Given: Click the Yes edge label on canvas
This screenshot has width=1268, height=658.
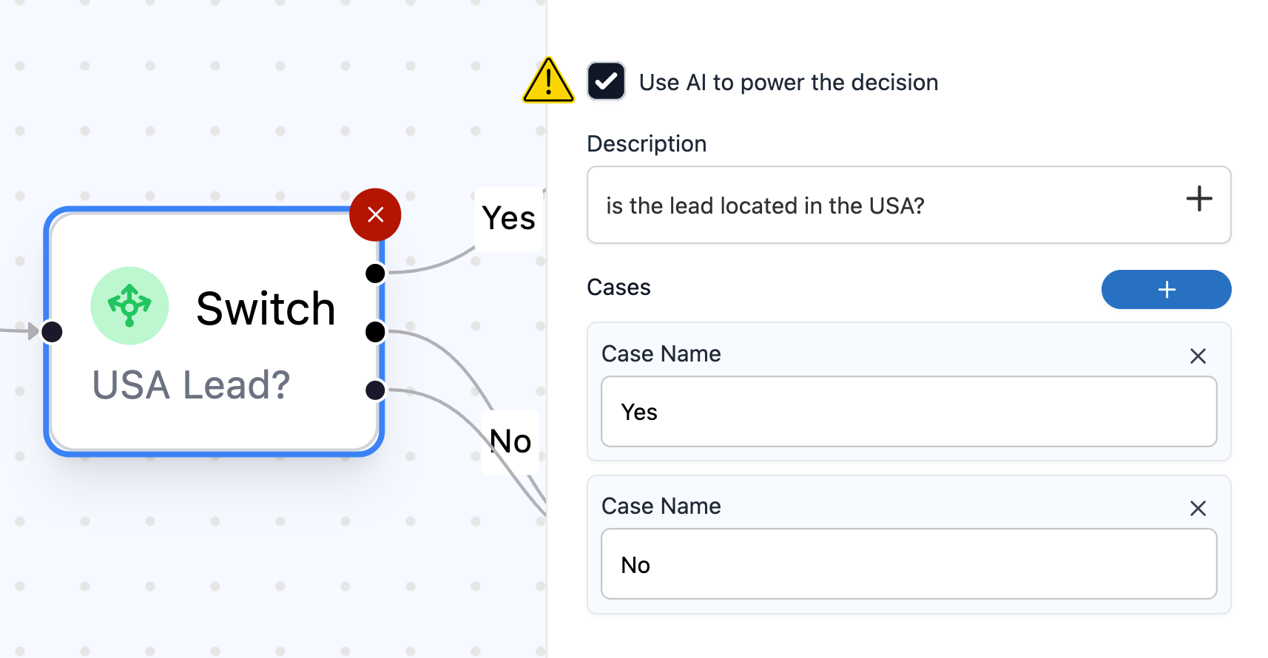Looking at the screenshot, I should click(509, 219).
